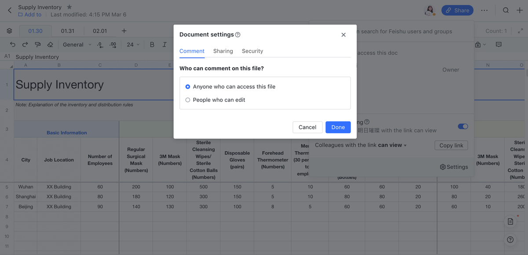
Task: Switch to the Sharing tab
Action: 223,51
